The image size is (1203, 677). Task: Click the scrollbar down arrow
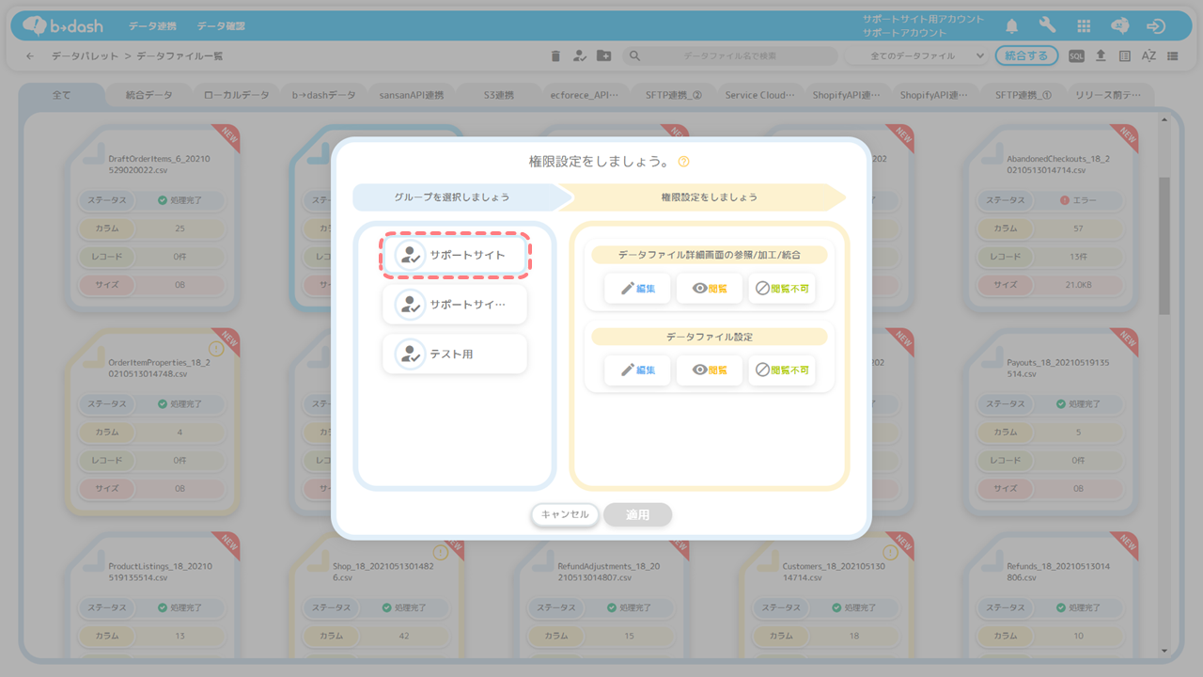click(x=1164, y=651)
